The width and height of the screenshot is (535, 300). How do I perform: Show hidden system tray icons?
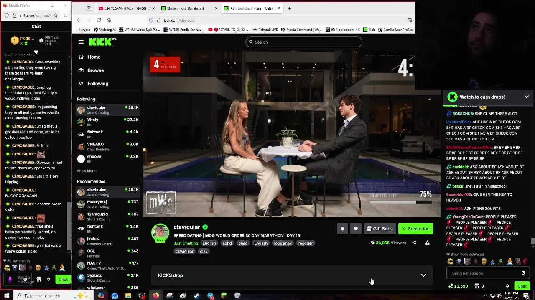(x=485, y=295)
